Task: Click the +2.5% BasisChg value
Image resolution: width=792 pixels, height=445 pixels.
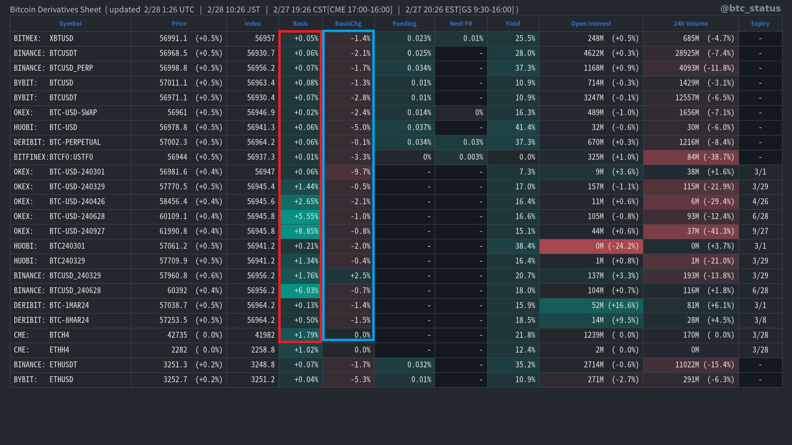Action: [361, 276]
